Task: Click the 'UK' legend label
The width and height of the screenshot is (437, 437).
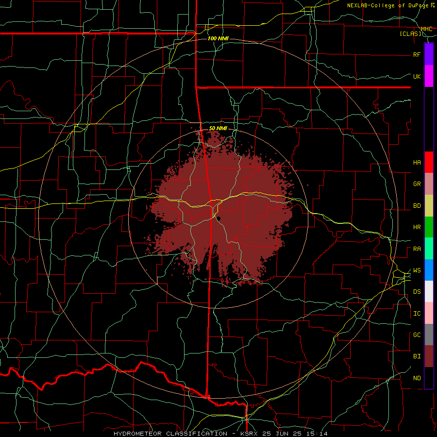Action: pyautogui.click(x=417, y=76)
